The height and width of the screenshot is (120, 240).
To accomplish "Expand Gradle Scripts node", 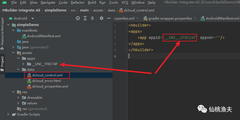I will coord(8,114).
